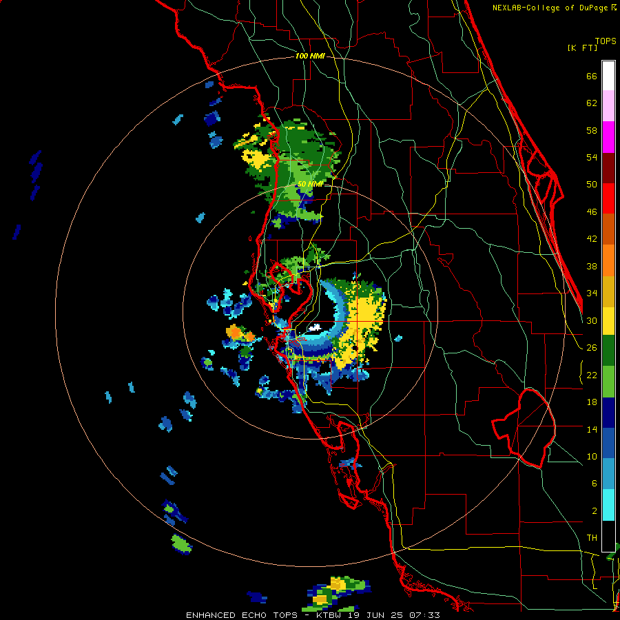Screen dimensions: 620x620
Task: Select the dark red 50-54 kft legend band
Action: pos(608,167)
